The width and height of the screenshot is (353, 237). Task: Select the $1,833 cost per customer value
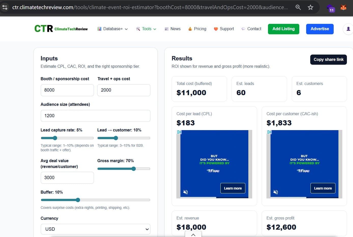279,123
